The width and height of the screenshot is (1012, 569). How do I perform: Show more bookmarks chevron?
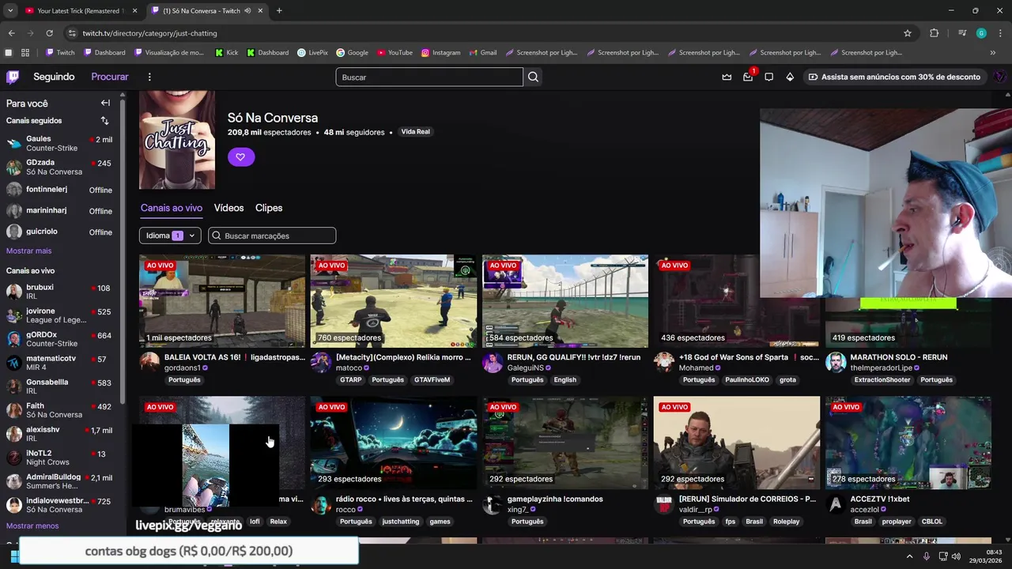pos(993,53)
